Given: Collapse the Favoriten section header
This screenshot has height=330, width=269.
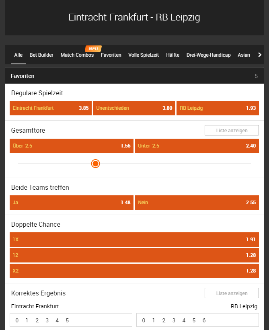Looking at the screenshot, I should [x=134, y=76].
